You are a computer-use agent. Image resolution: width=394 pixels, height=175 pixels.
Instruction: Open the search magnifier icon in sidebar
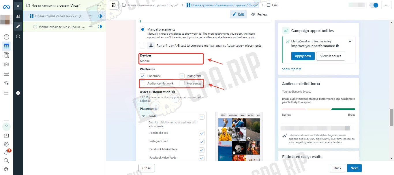coord(6,161)
